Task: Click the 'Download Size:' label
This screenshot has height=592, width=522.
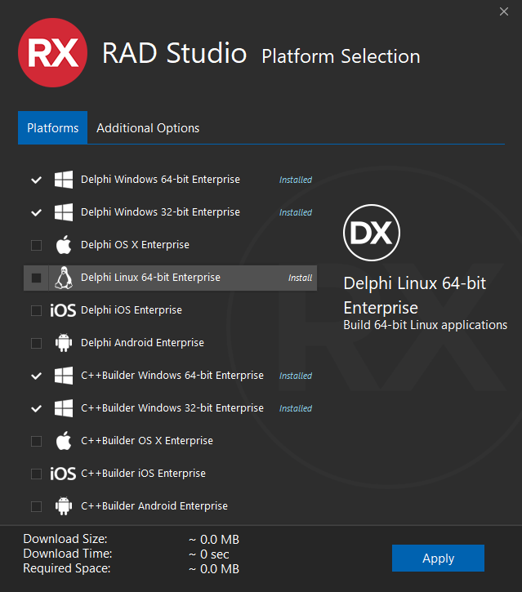Action: coord(65,539)
